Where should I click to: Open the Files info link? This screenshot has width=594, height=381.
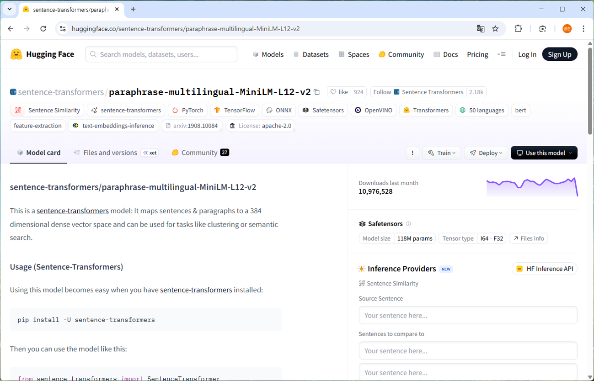[x=529, y=238]
